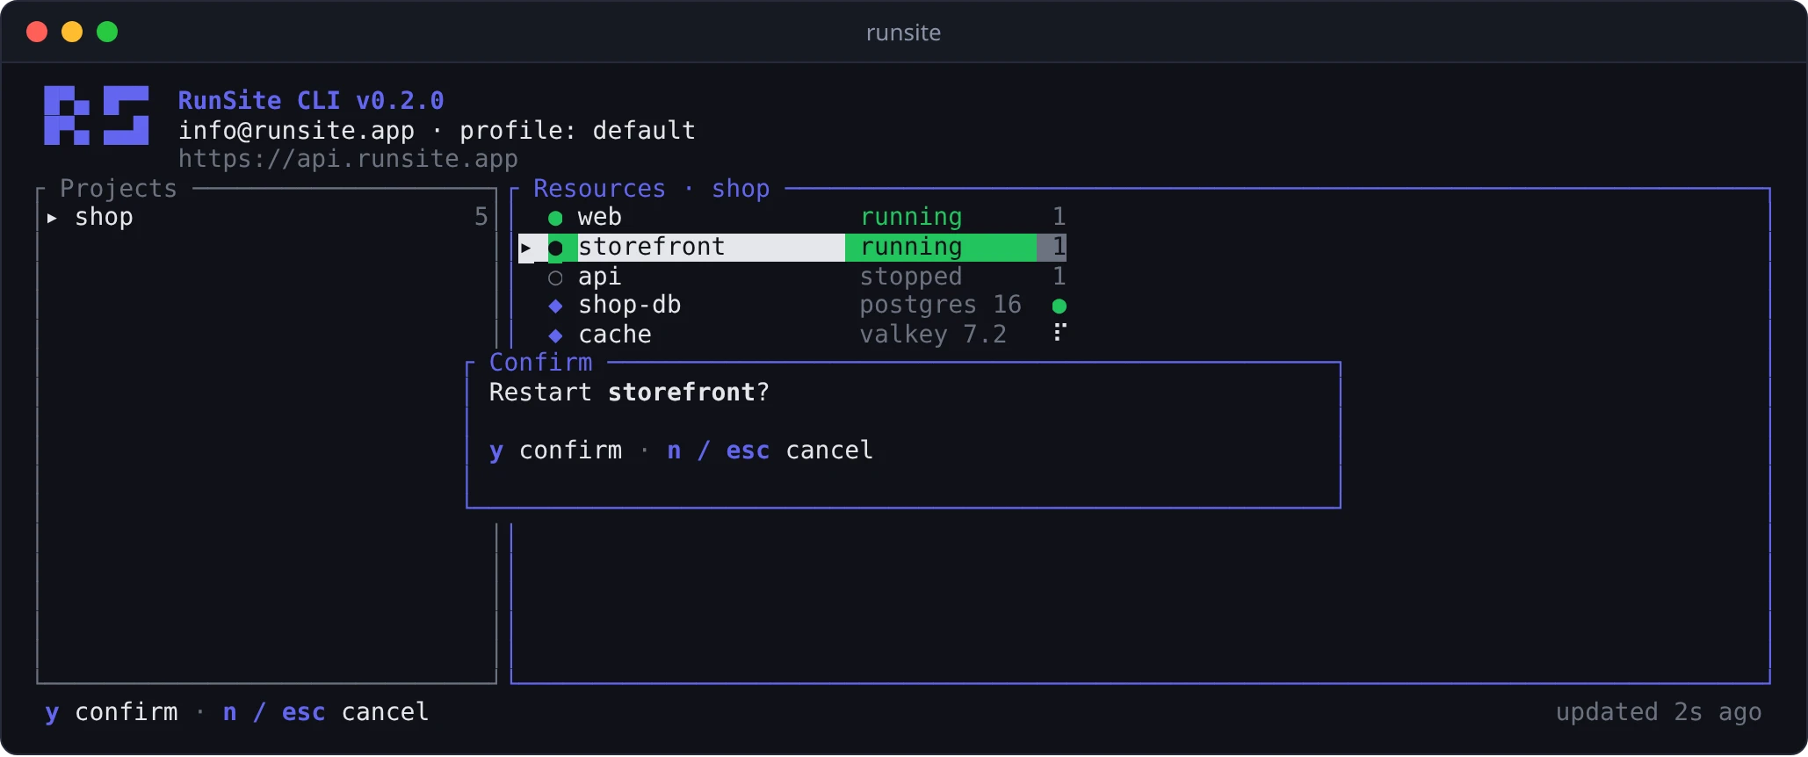Click the valkey 7.2 label
This screenshot has width=1808, height=757.
(x=933, y=335)
